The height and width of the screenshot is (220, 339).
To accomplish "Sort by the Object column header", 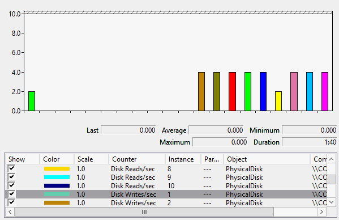I will (267, 159).
